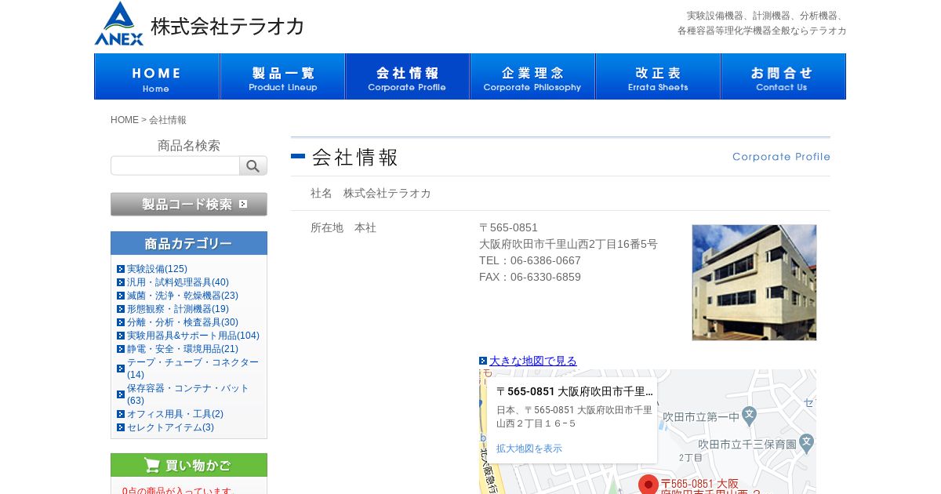The height and width of the screenshot is (494, 941).
Task: Click the HOME breadcrumb link
Action: coord(125,120)
